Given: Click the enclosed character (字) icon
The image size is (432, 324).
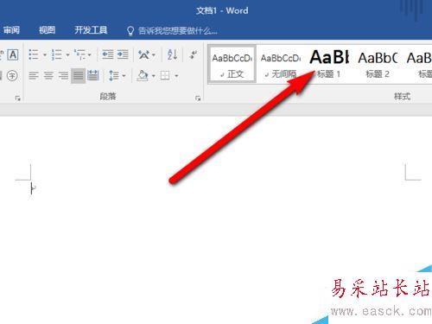Looking at the screenshot, I should tap(12, 76).
